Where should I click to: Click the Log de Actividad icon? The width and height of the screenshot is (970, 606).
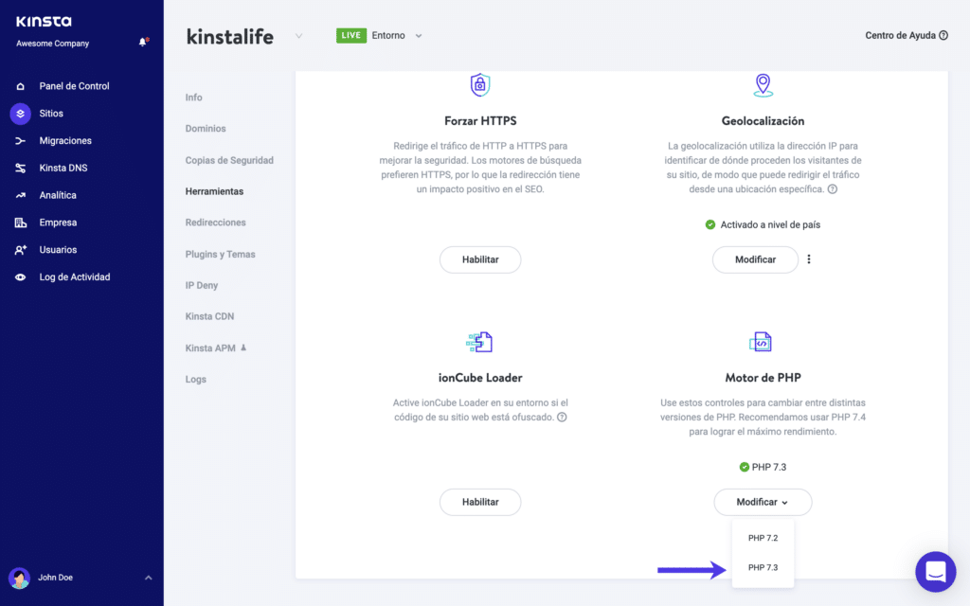tap(19, 276)
